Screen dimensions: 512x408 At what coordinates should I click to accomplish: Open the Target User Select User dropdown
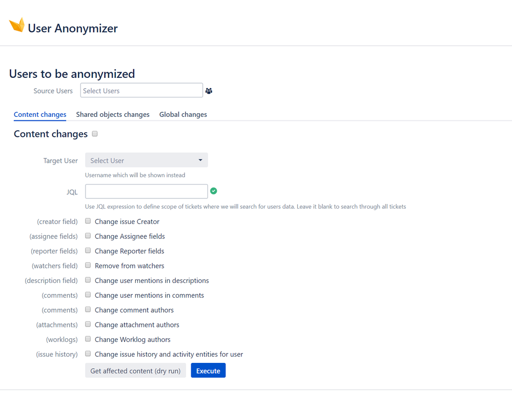click(x=146, y=160)
